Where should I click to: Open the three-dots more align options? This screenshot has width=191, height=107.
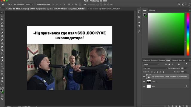(85, 4)
